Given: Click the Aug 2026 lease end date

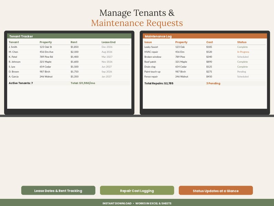Looking at the screenshot, I should pyautogui.click(x=107, y=52).
